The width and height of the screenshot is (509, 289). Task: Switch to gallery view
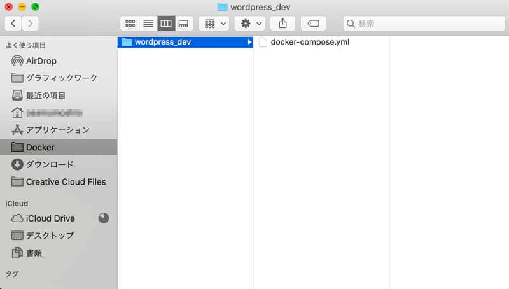tap(183, 24)
